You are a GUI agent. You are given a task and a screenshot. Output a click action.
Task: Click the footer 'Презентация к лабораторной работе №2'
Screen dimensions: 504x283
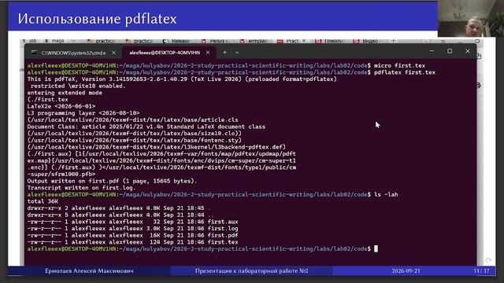pos(252,271)
